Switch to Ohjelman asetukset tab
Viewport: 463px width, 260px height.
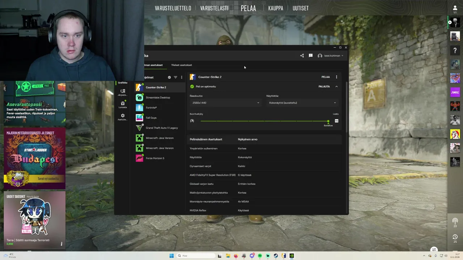[x=153, y=65]
